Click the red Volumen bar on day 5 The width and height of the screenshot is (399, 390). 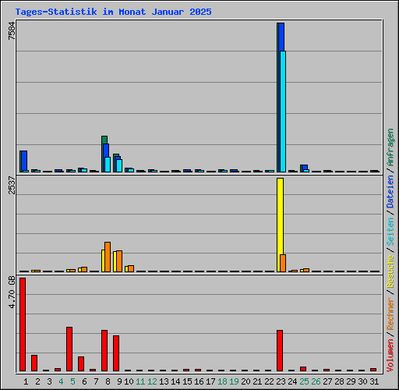tap(69, 349)
